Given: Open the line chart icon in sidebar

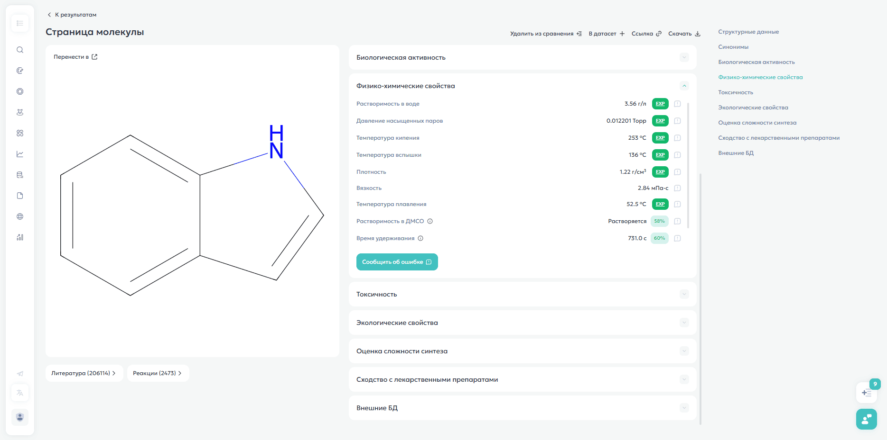Looking at the screenshot, I should (20, 154).
